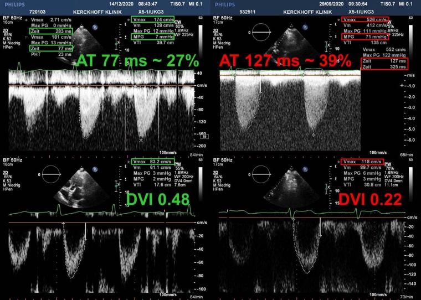
Task: Click the grayscale bar in the top-left panel
Action: point(201,43)
